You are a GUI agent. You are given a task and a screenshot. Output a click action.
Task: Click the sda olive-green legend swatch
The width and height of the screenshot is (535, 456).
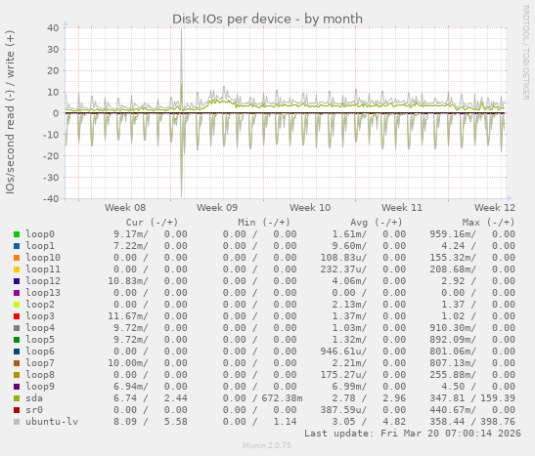17,398
